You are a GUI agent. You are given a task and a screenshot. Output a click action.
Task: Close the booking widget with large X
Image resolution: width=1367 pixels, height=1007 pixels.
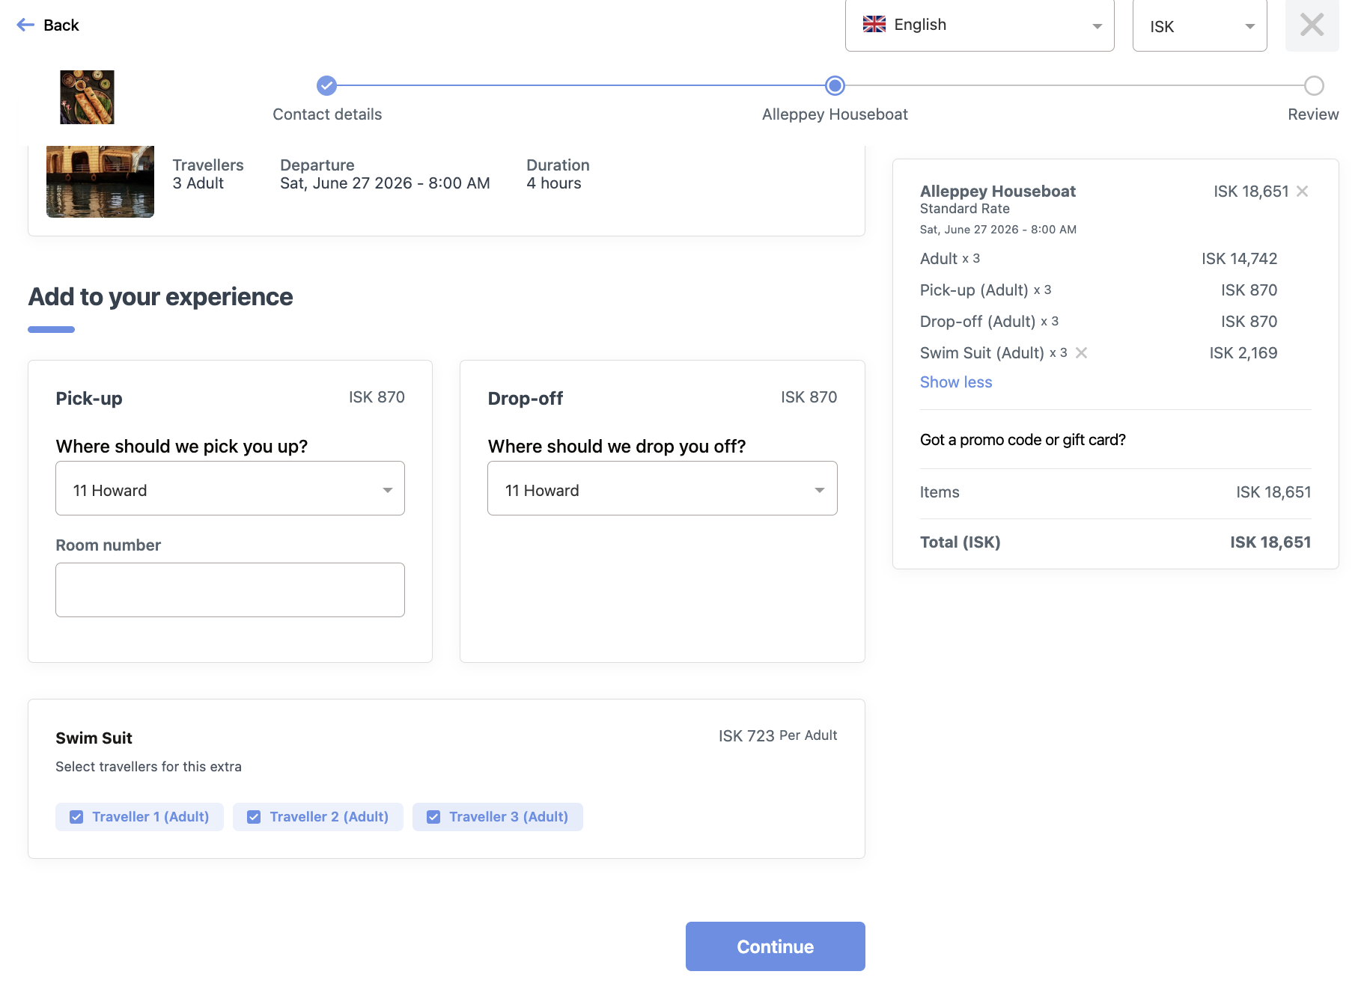click(x=1312, y=25)
